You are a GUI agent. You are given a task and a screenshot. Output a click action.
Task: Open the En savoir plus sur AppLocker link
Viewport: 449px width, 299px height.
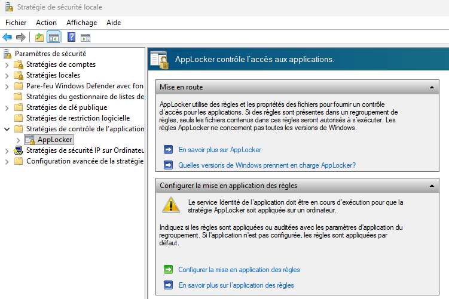[x=220, y=150]
